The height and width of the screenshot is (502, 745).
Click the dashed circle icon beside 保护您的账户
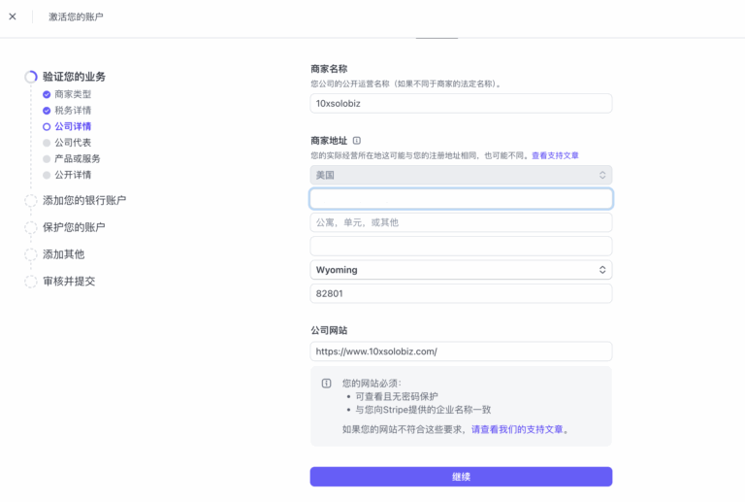31,227
